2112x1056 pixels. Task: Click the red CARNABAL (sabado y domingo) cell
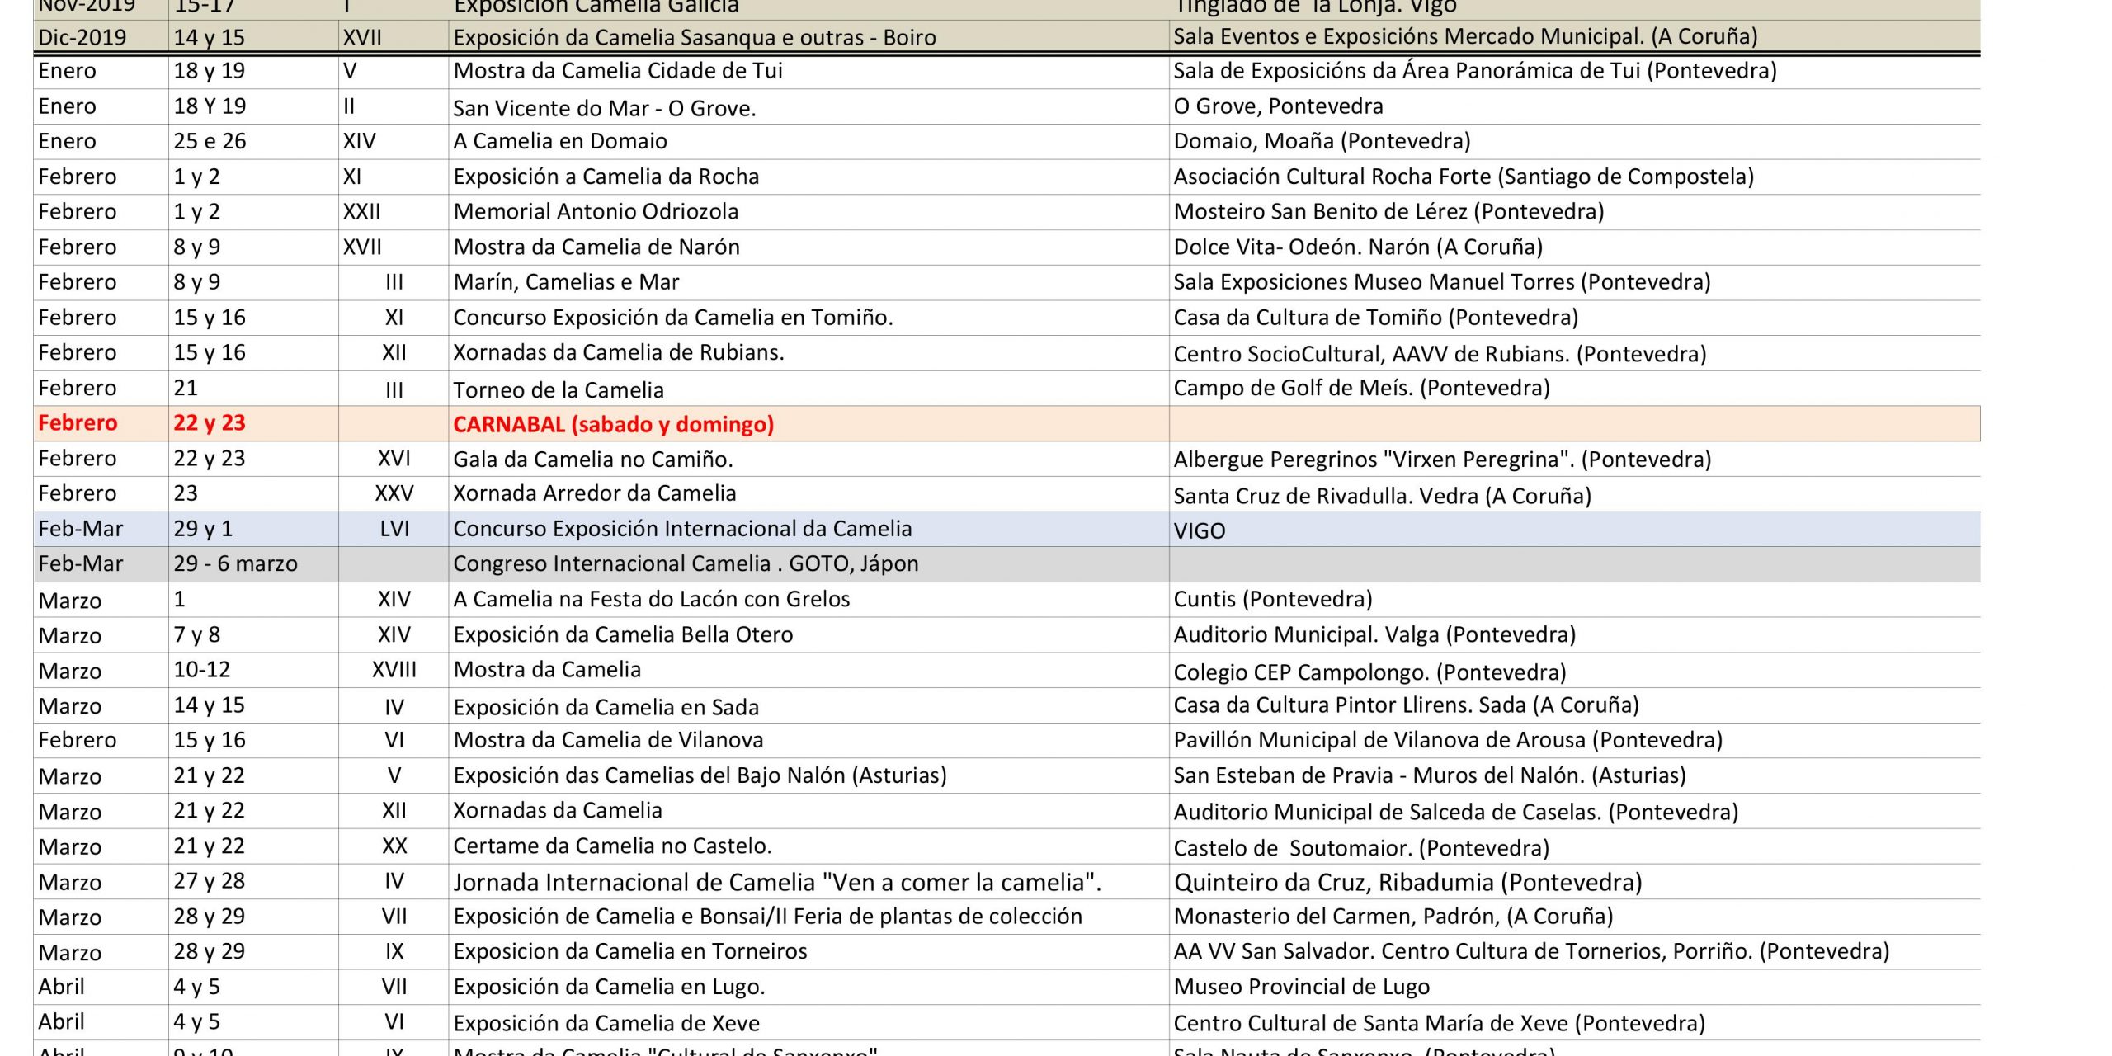pos(613,424)
